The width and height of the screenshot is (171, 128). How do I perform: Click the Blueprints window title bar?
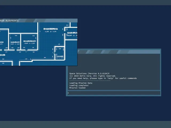point(39,21)
